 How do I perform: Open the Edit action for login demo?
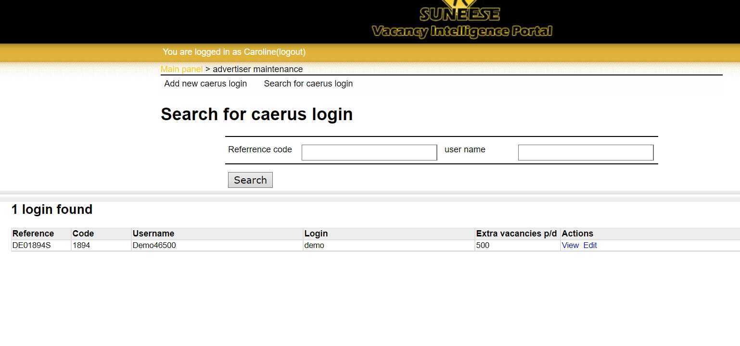[590, 245]
